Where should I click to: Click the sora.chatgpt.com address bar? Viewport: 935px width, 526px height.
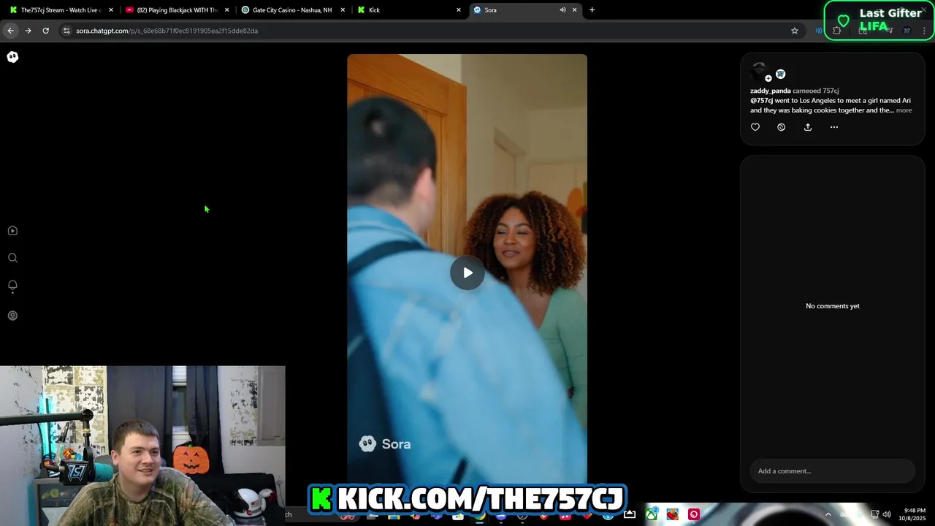(x=430, y=31)
